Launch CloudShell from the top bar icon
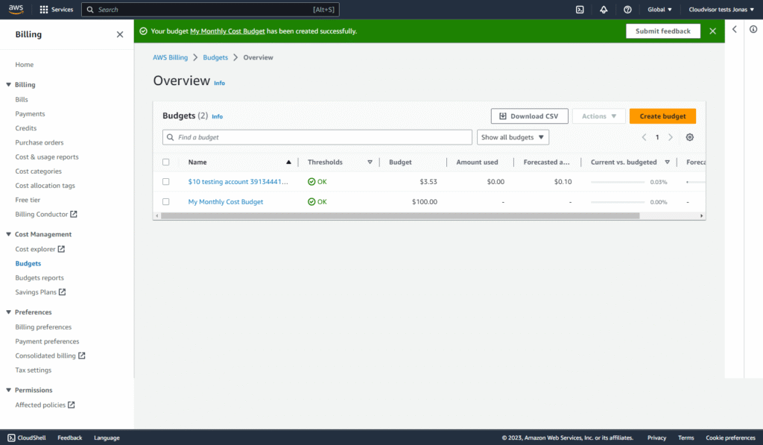The height and width of the screenshot is (445, 763). pos(580,9)
